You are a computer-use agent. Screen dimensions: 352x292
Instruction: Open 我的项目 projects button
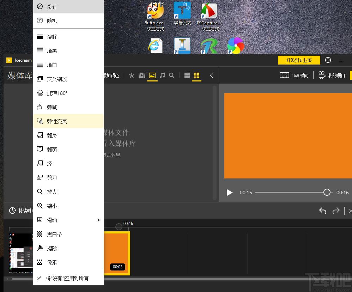[332, 75]
